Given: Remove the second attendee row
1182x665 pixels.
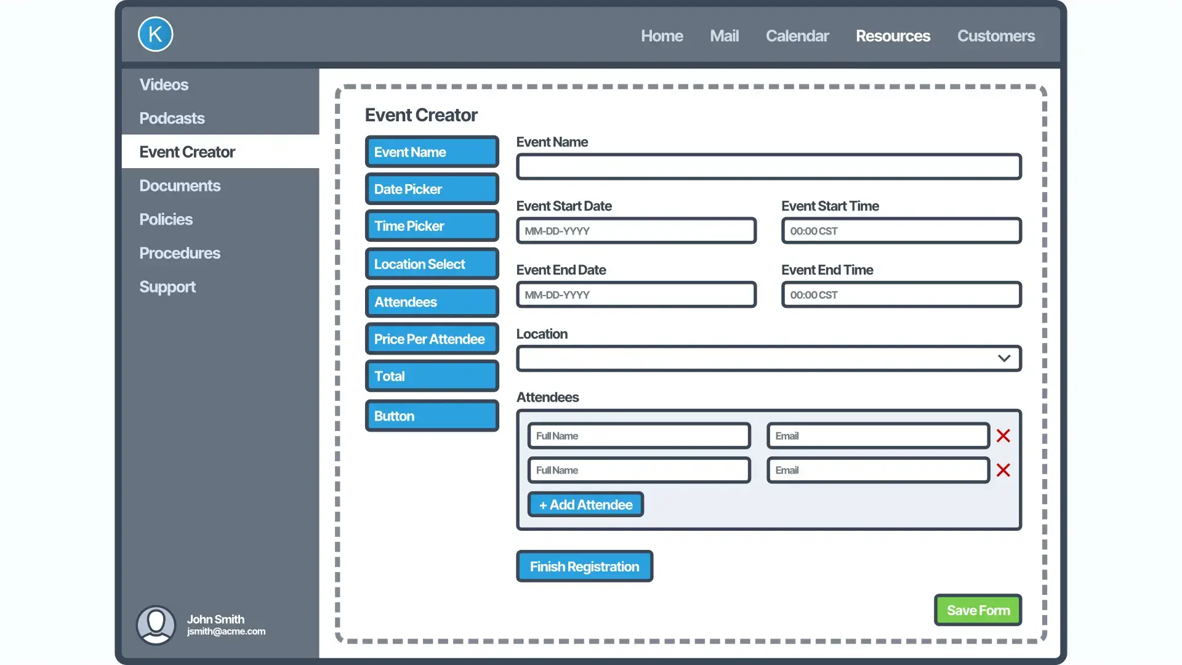Looking at the screenshot, I should point(1003,470).
